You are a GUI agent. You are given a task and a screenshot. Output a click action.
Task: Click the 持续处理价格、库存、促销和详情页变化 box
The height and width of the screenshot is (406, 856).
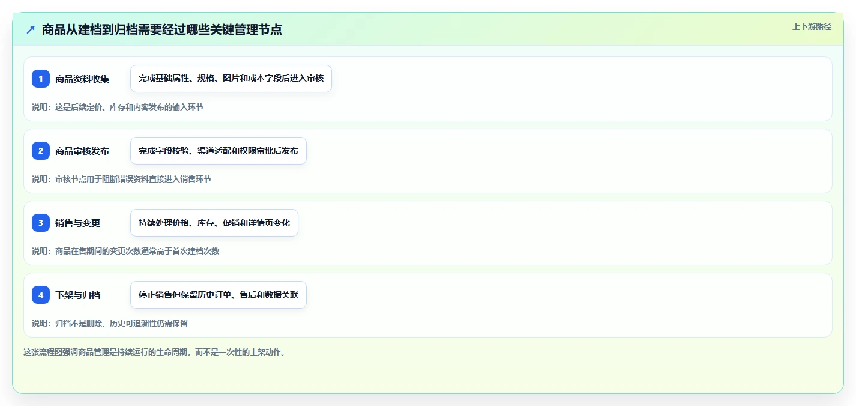(x=214, y=223)
